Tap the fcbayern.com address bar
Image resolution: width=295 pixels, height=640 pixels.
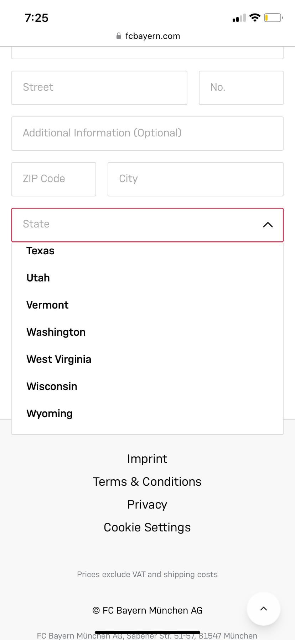point(152,36)
